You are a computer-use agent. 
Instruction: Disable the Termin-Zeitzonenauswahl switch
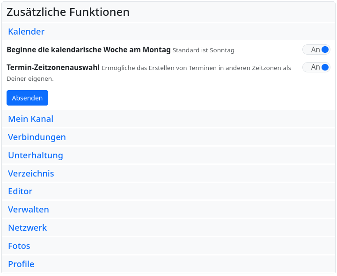[316, 67]
